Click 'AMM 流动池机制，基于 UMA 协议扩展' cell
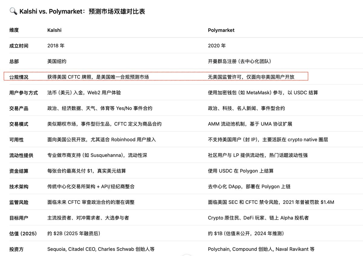The image size is (363, 256). (x=250, y=124)
